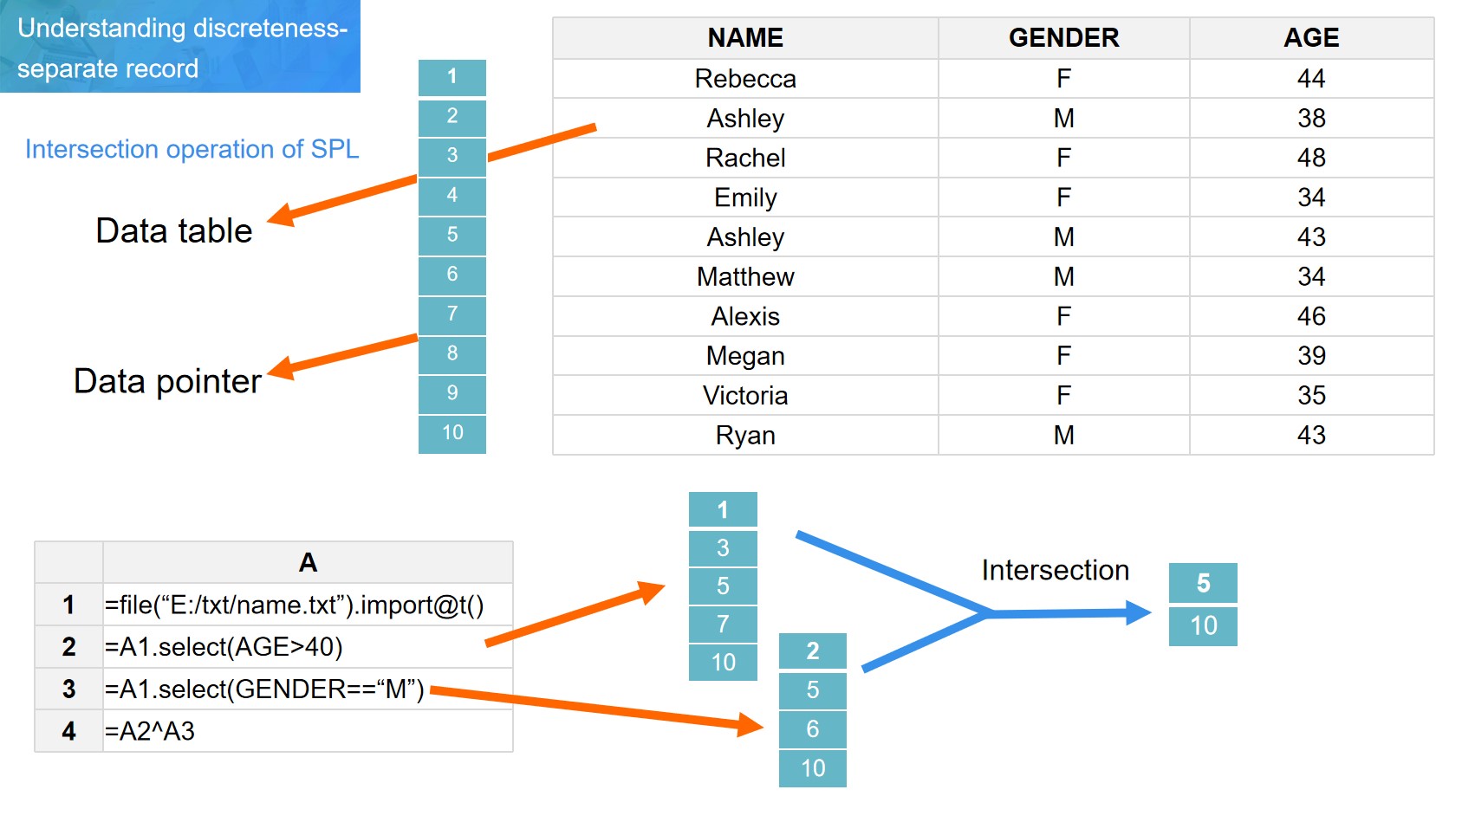The image size is (1462, 822).
Task: Select the Ryan name cell
Action: 745,436
